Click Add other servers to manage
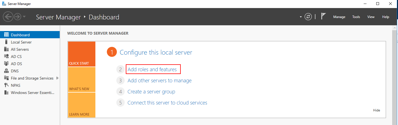Screen dimensions: 398x125 pyautogui.click(x=160, y=81)
